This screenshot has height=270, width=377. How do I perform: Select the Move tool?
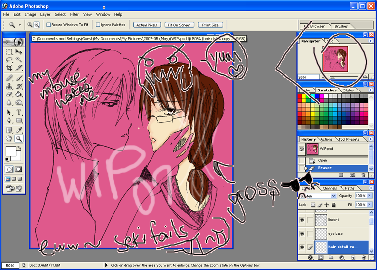pyautogui.click(x=19, y=52)
